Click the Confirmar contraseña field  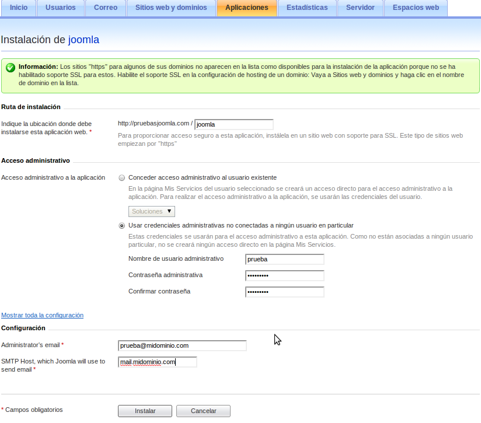tap(285, 292)
